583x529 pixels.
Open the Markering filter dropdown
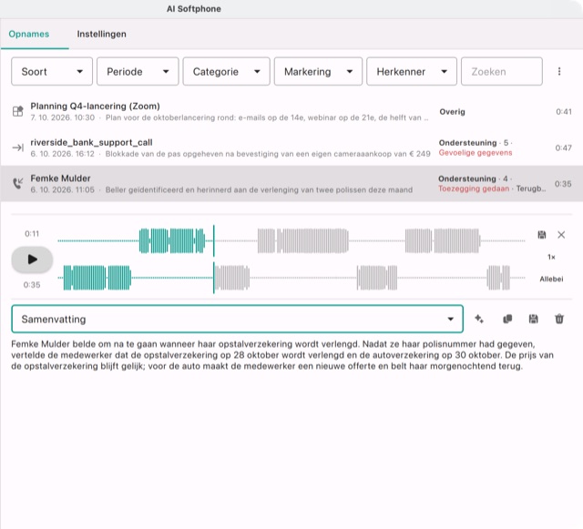(318, 71)
